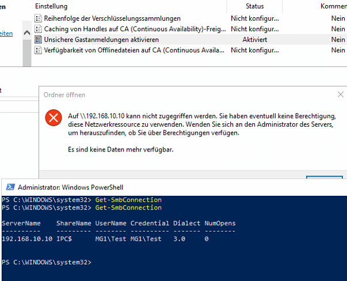The image size is (347, 281).
Task: Click the red error icon in dialog
Action: (x=54, y=118)
